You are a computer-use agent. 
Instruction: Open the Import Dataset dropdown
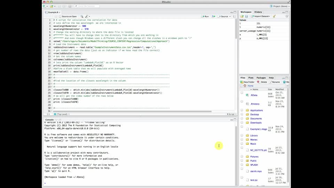click(260, 16)
